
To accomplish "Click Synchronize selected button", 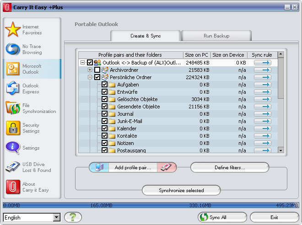I will [x=181, y=190].
